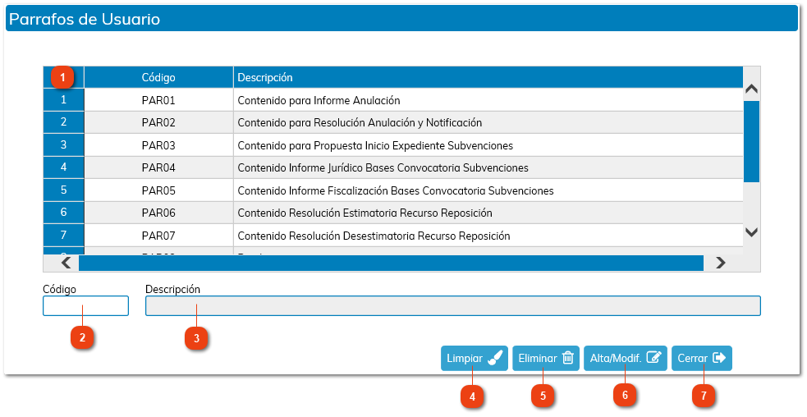Click the Limpiar brush button
The width and height of the screenshot is (807, 417).
[x=474, y=358]
